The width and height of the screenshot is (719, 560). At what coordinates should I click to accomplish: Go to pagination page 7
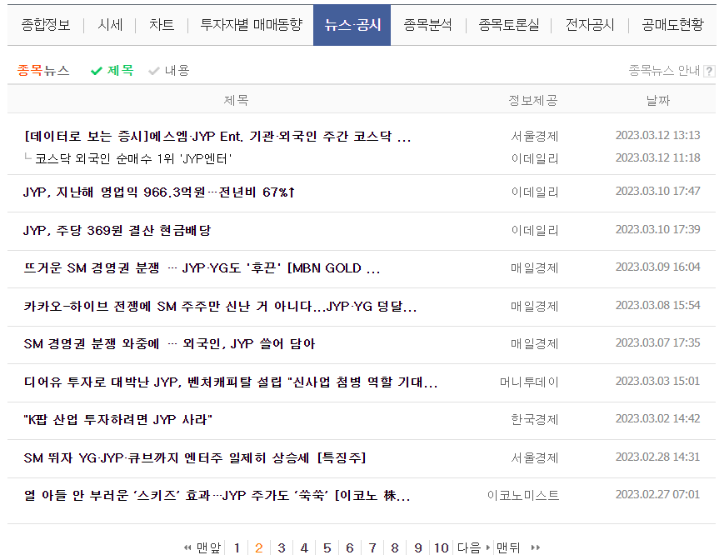[372, 547]
